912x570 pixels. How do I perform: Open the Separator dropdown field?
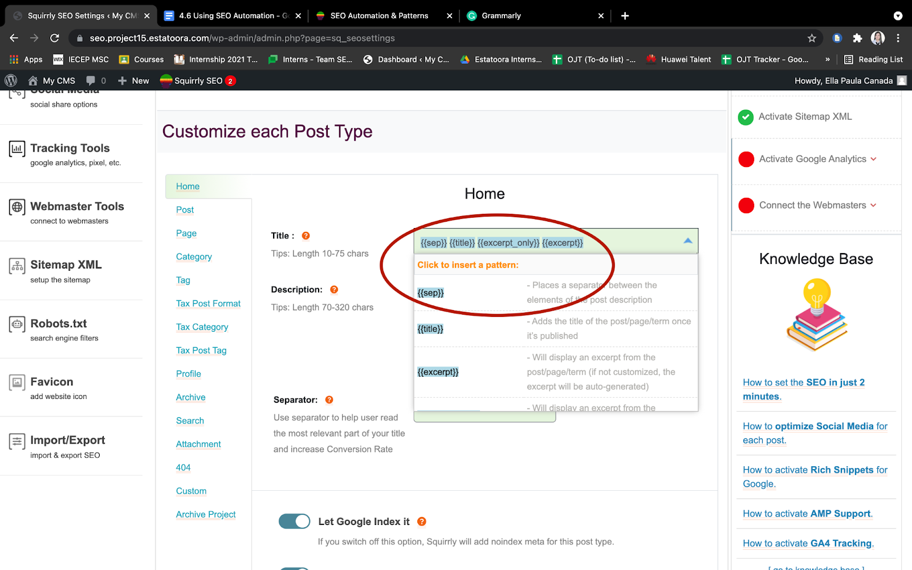(484, 417)
